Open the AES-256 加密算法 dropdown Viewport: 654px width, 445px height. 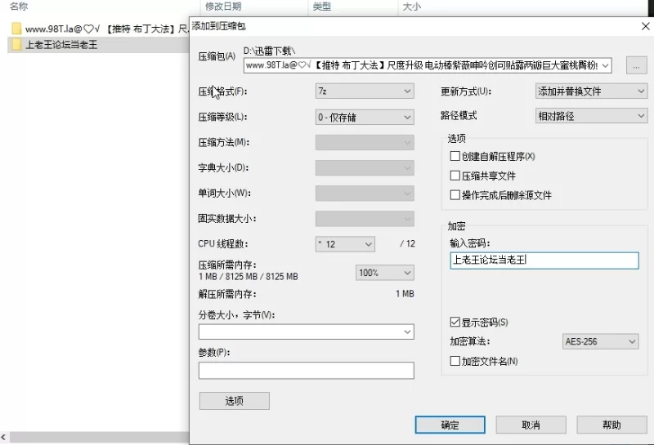(600, 341)
